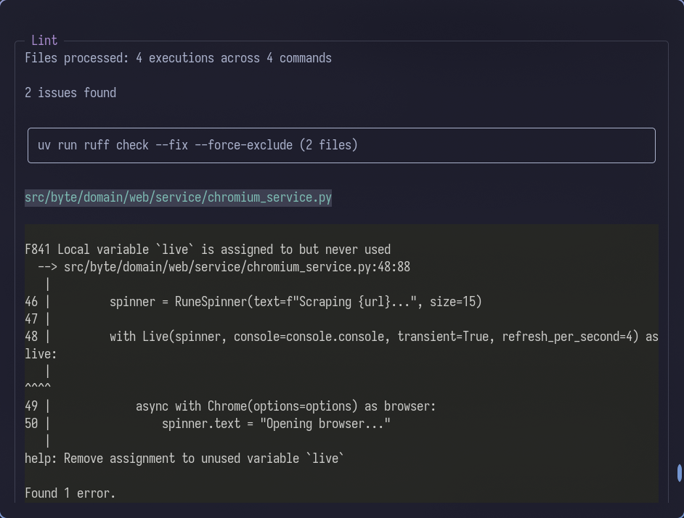
Task: Click the scrollbar thumb on the right edge
Action: point(679,473)
